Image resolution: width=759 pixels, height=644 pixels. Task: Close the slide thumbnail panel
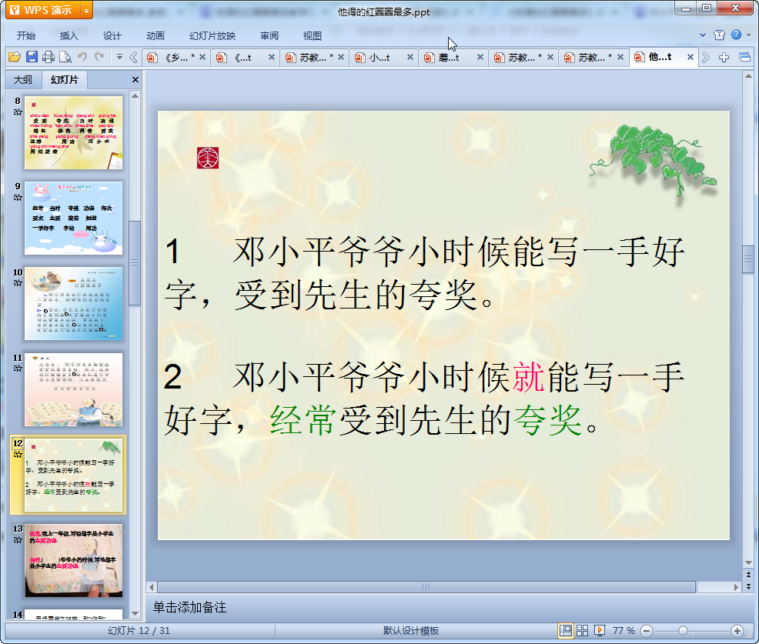[x=135, y=80]
